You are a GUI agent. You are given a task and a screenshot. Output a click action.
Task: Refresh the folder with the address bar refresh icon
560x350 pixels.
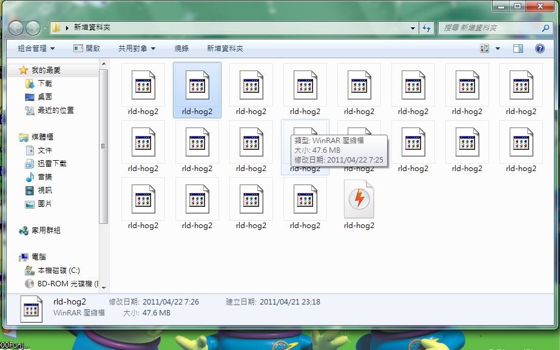coord(427,28)
